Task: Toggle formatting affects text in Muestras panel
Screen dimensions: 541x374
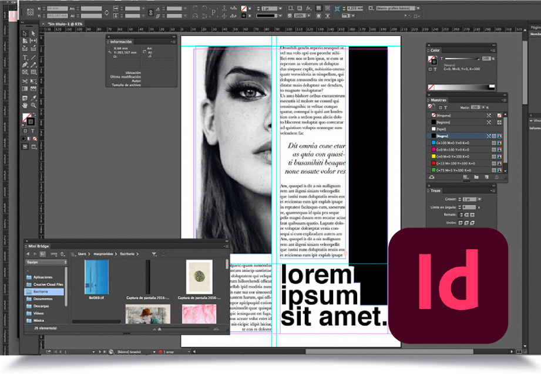Action: (445, 108)
